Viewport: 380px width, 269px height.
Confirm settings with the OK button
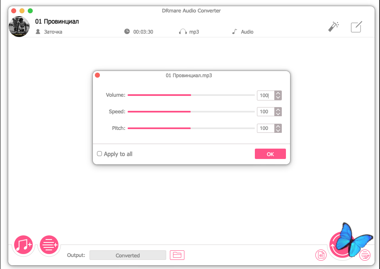point(270,154)
